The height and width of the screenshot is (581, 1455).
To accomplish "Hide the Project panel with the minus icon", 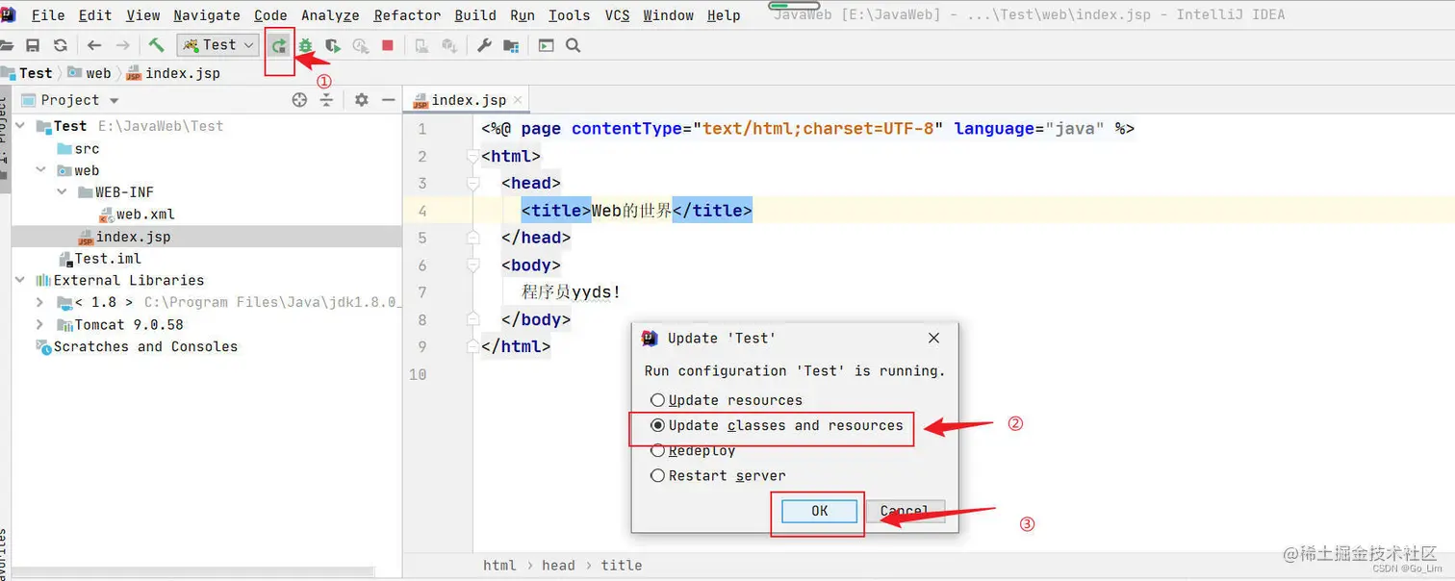I will click(x=389, y=100).
